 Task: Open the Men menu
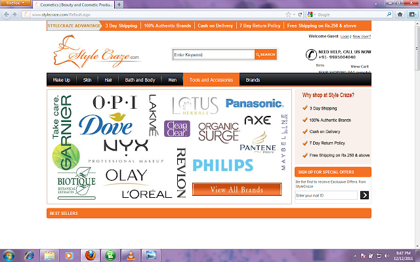tap(173, 80)
